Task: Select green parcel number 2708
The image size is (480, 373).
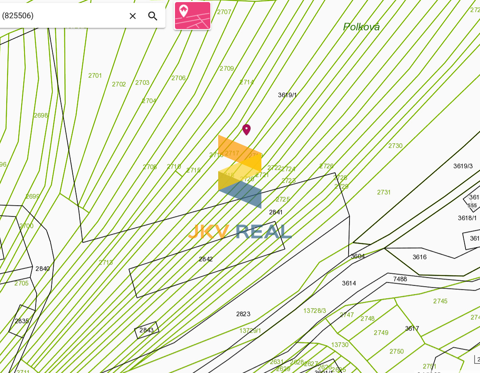Action: pos(150,167)
